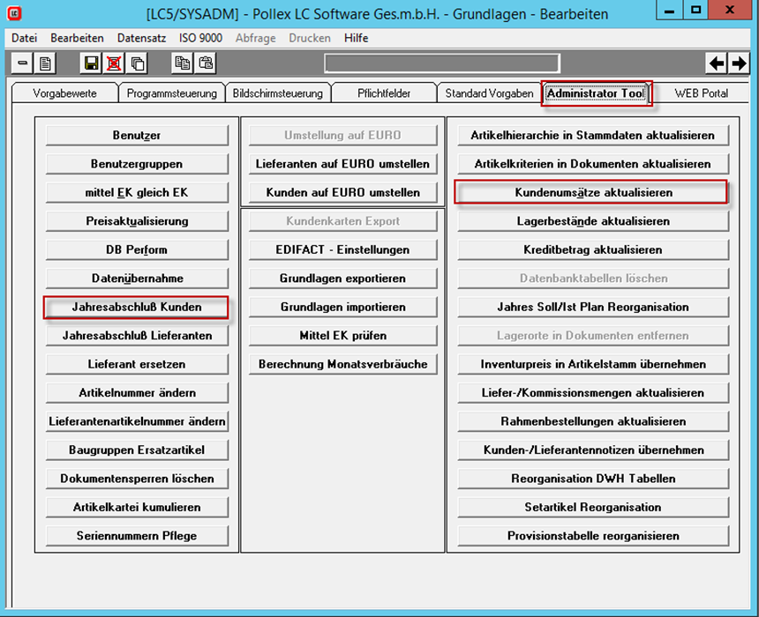Click the empty gray toolbar input field
This screenshot has height=617, width=759.
(441, 63)
